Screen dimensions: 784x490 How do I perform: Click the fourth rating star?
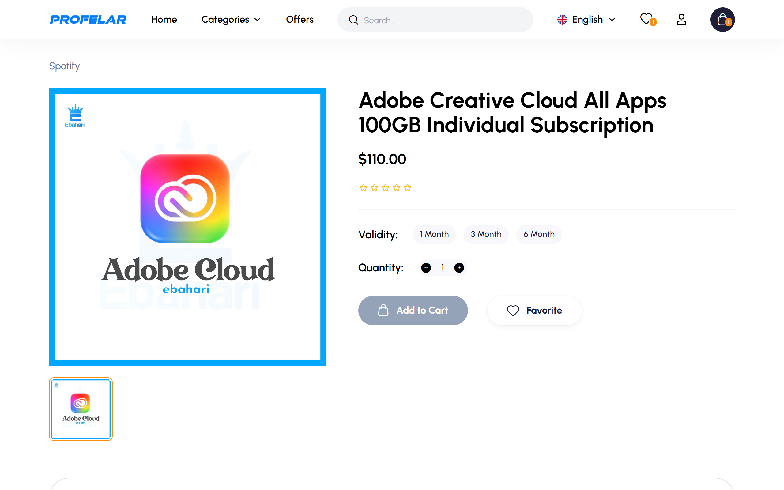[x=396, y=188]
